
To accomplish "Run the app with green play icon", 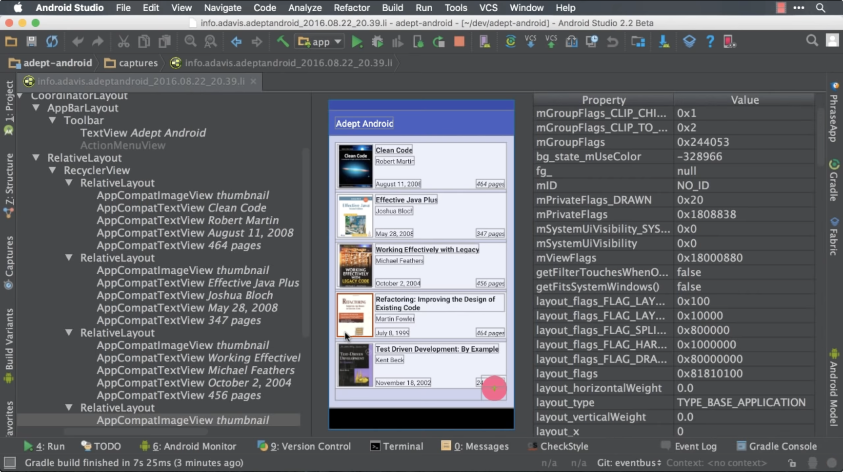I will click(x=357, y=41).
